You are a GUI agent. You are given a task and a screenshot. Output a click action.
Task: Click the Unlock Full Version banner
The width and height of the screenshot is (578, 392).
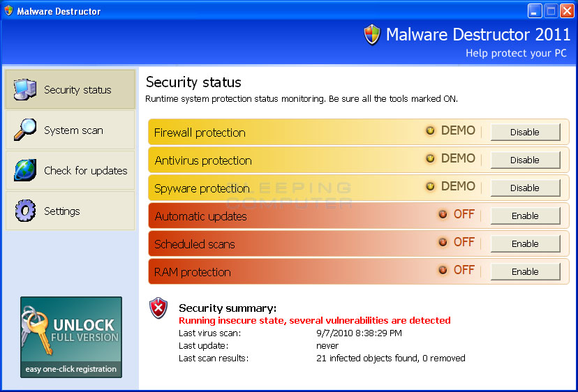click(x=71, y=337)
